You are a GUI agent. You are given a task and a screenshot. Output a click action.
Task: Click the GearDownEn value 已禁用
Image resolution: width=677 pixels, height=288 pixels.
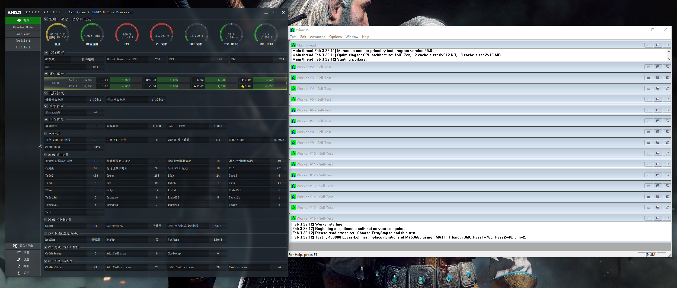point(157,226)
